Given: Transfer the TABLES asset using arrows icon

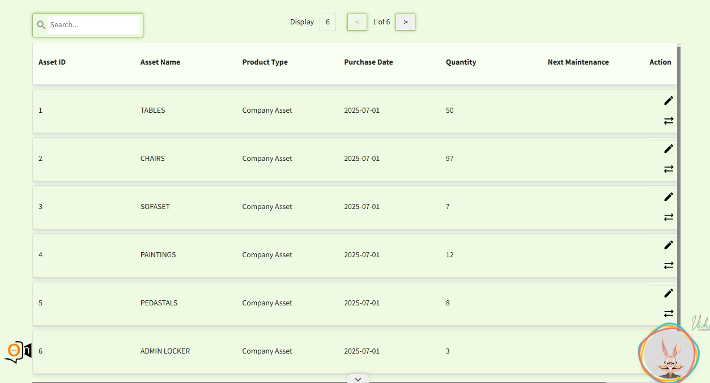Looking at the screenshot, I should 669,121.
